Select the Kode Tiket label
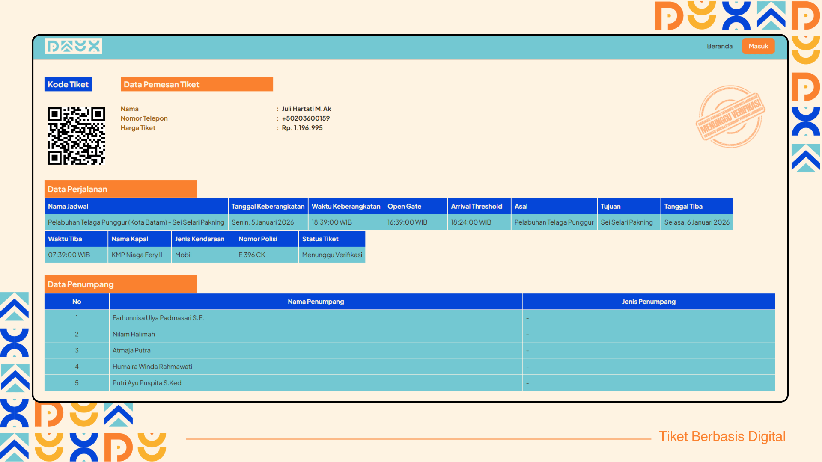 (68, 84)
